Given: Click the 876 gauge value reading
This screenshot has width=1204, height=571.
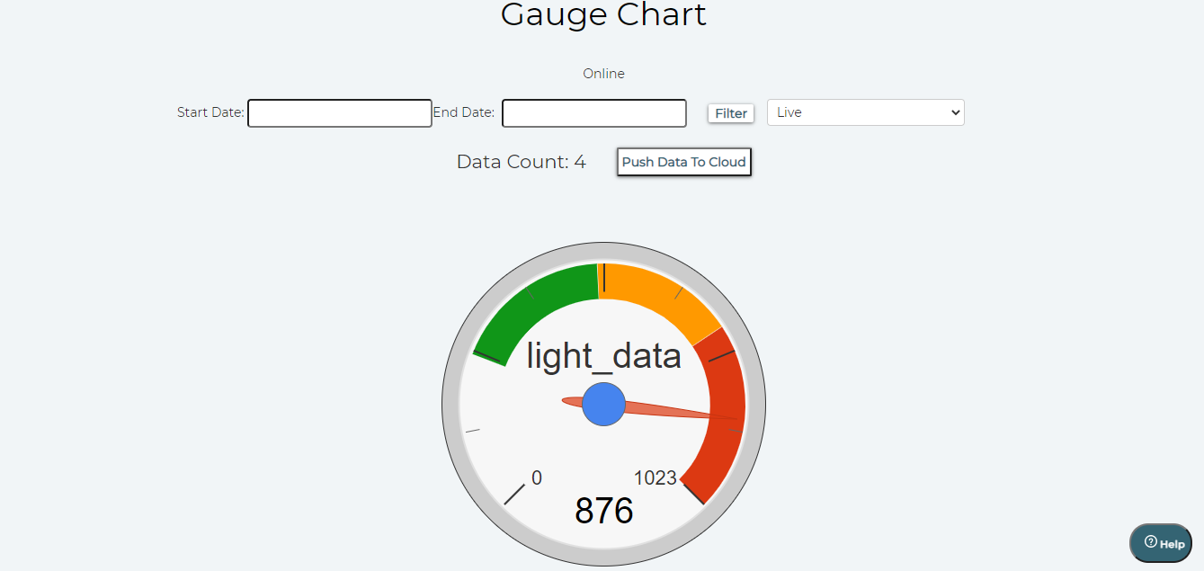Looking at the screenshot, I should 604,511.
